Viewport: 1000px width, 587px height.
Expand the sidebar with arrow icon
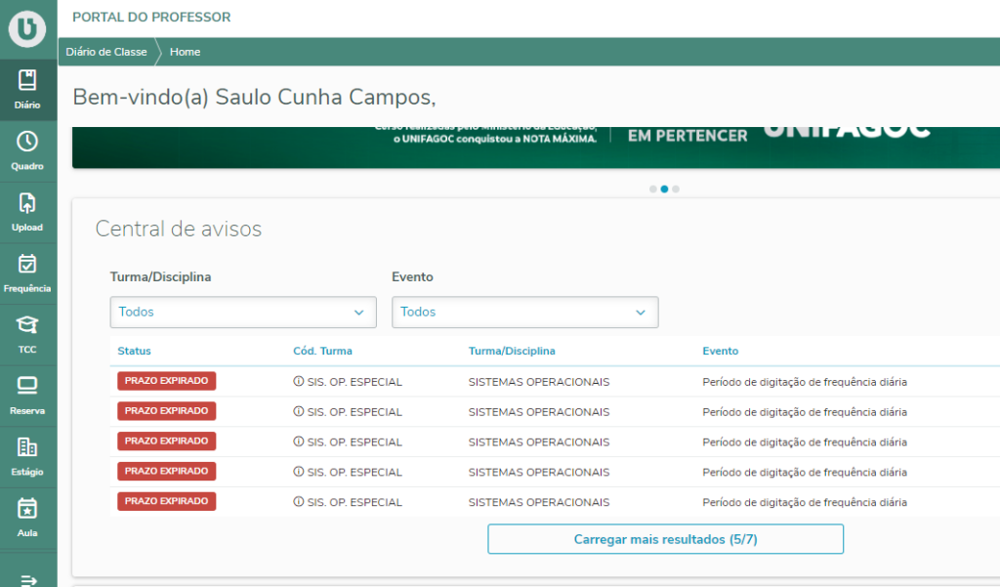point(27,579)
